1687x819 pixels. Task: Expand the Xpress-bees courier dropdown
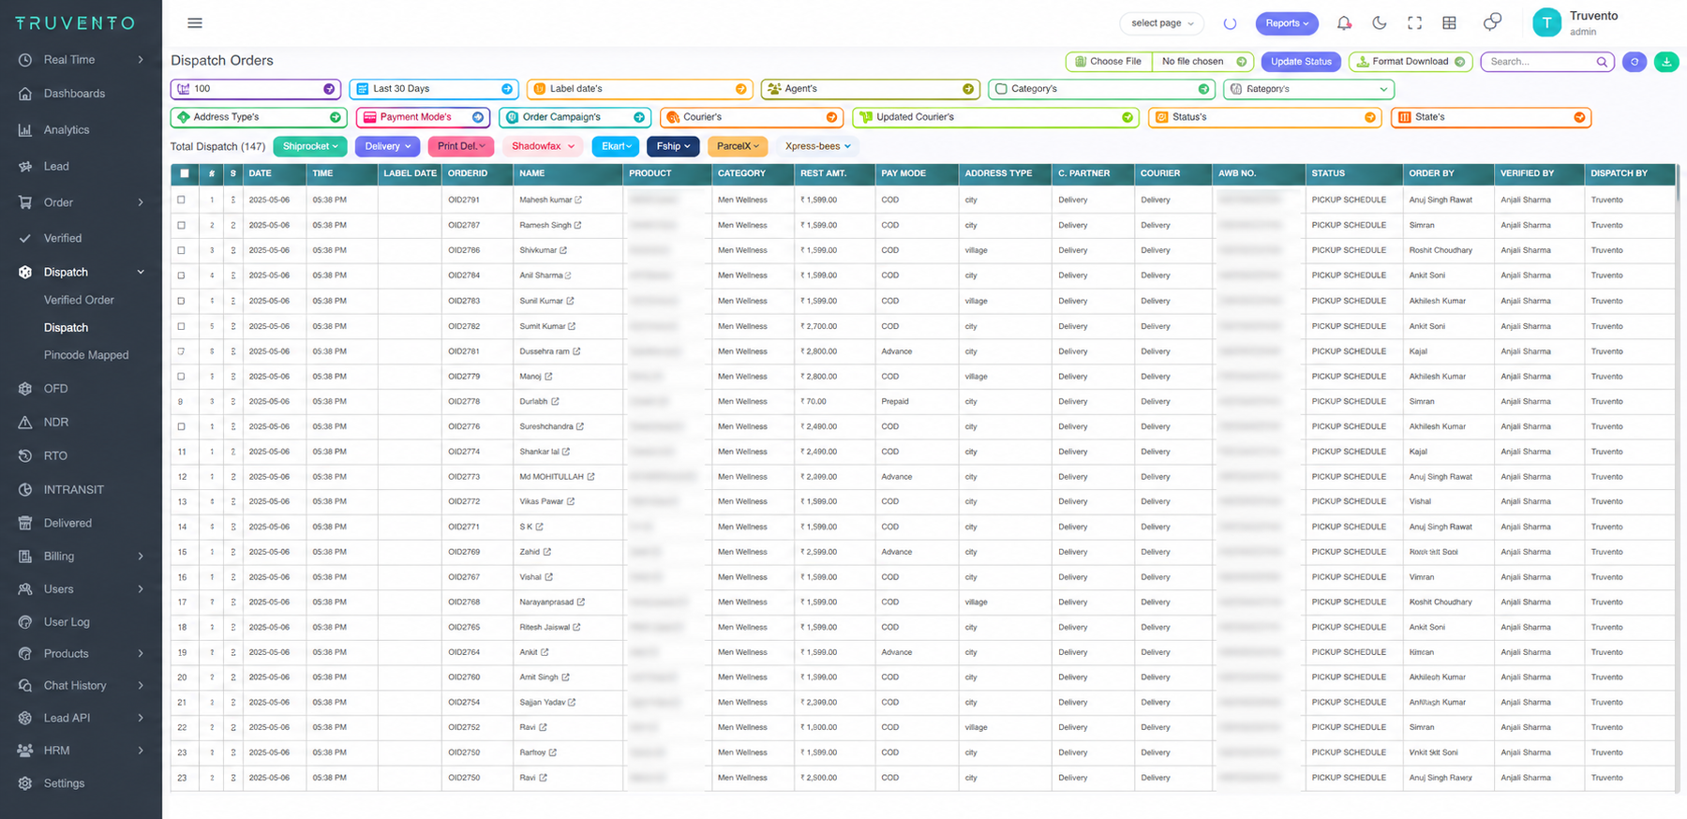(817, 146)
